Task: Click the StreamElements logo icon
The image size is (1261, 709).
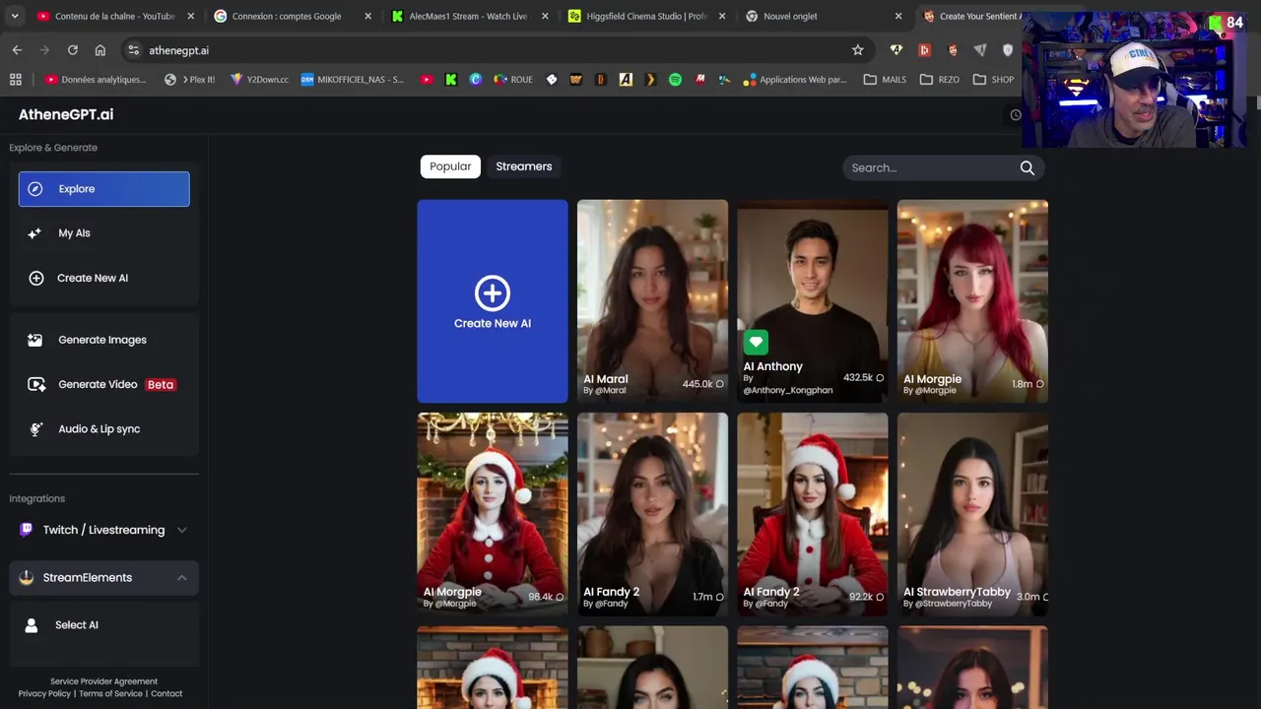Action: coord(27,578)
